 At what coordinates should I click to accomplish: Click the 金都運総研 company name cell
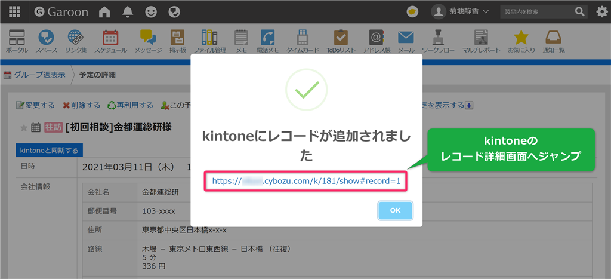pyautogui.click(x=160, y=192)
